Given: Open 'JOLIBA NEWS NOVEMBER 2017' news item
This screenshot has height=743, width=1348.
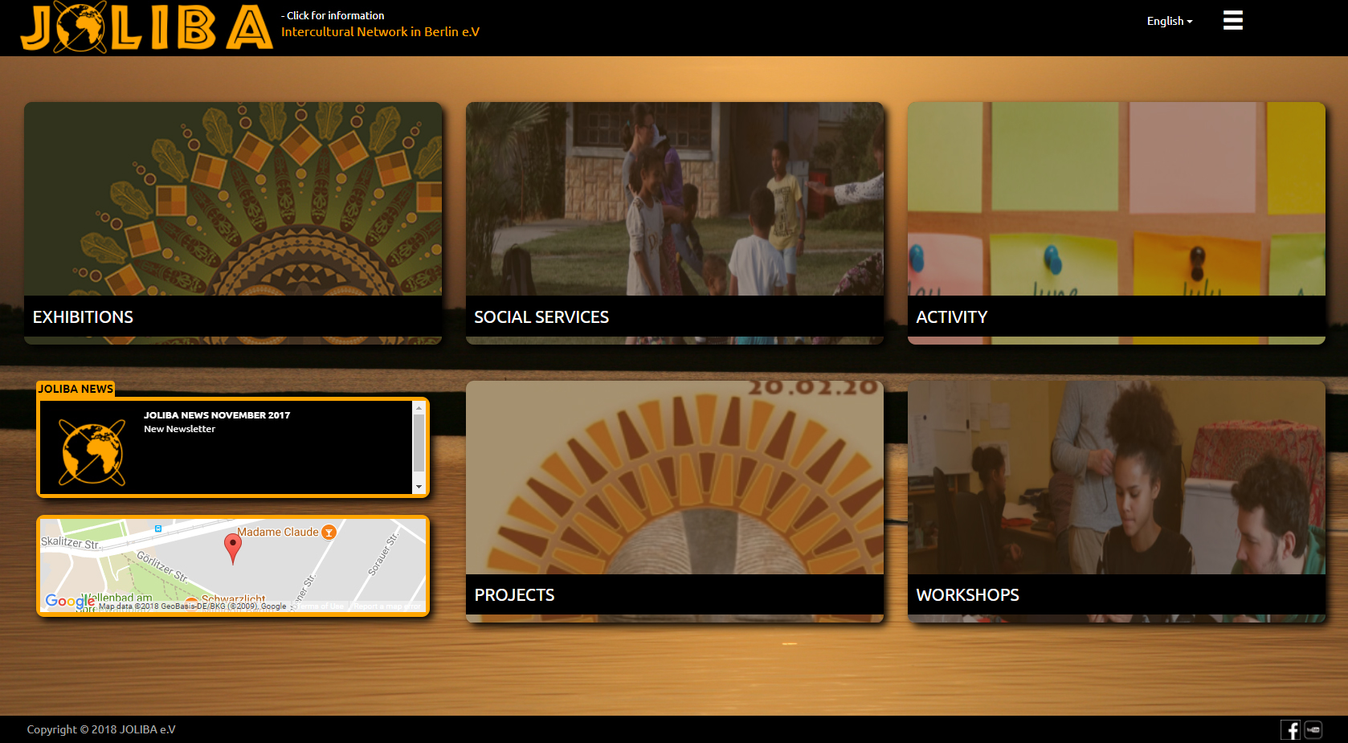Looking at the screenshot, I should [x=217, y=415].
